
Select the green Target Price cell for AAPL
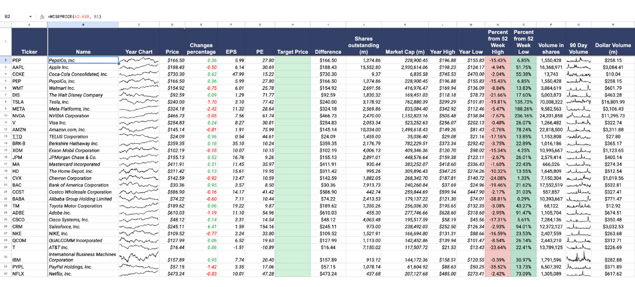point(292,68)
